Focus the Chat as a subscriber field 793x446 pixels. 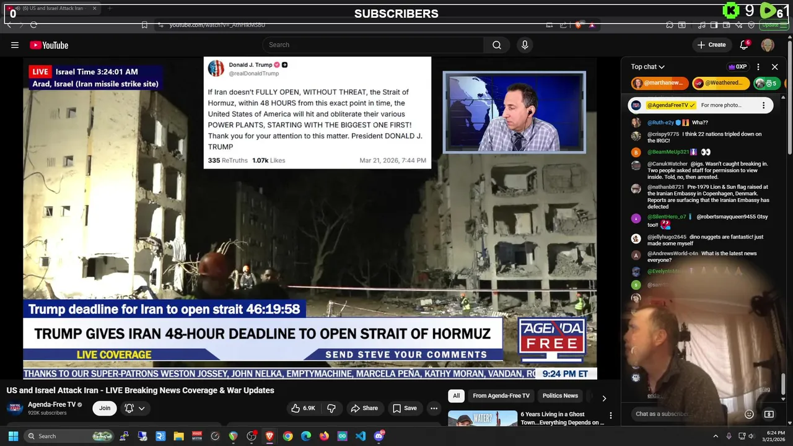pos(685,414)
